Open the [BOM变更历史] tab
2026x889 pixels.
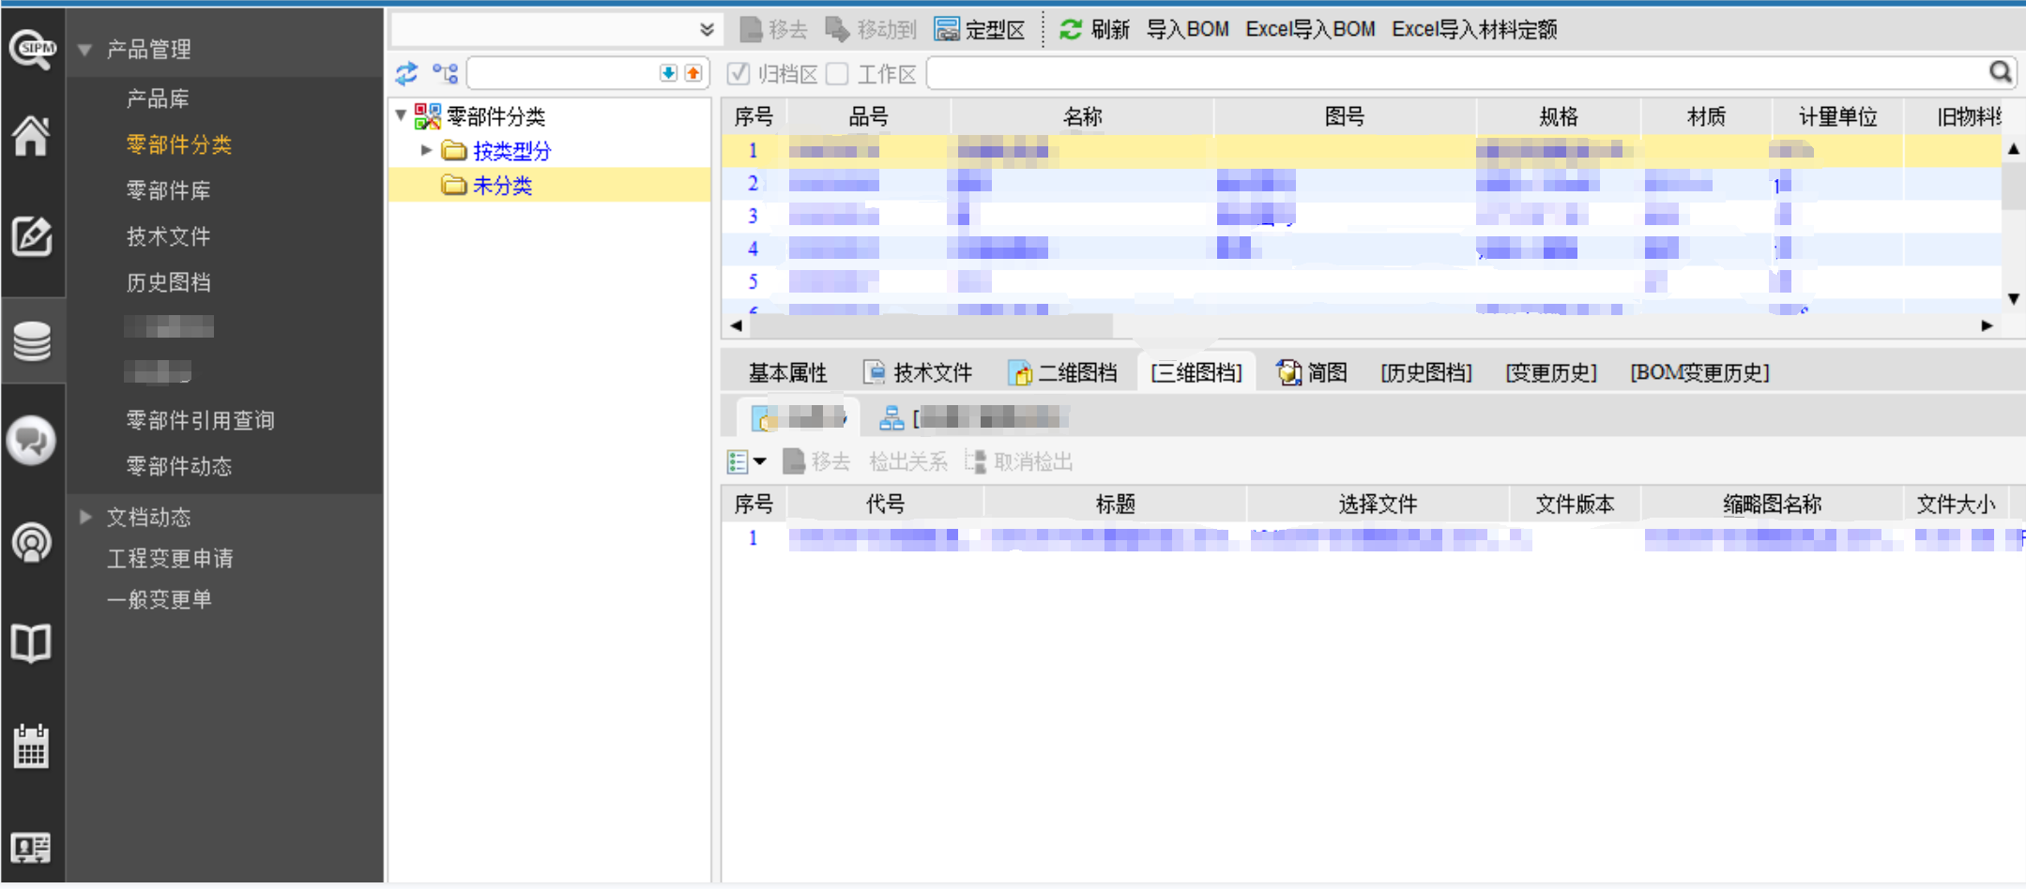click(x=1699, y=373)
